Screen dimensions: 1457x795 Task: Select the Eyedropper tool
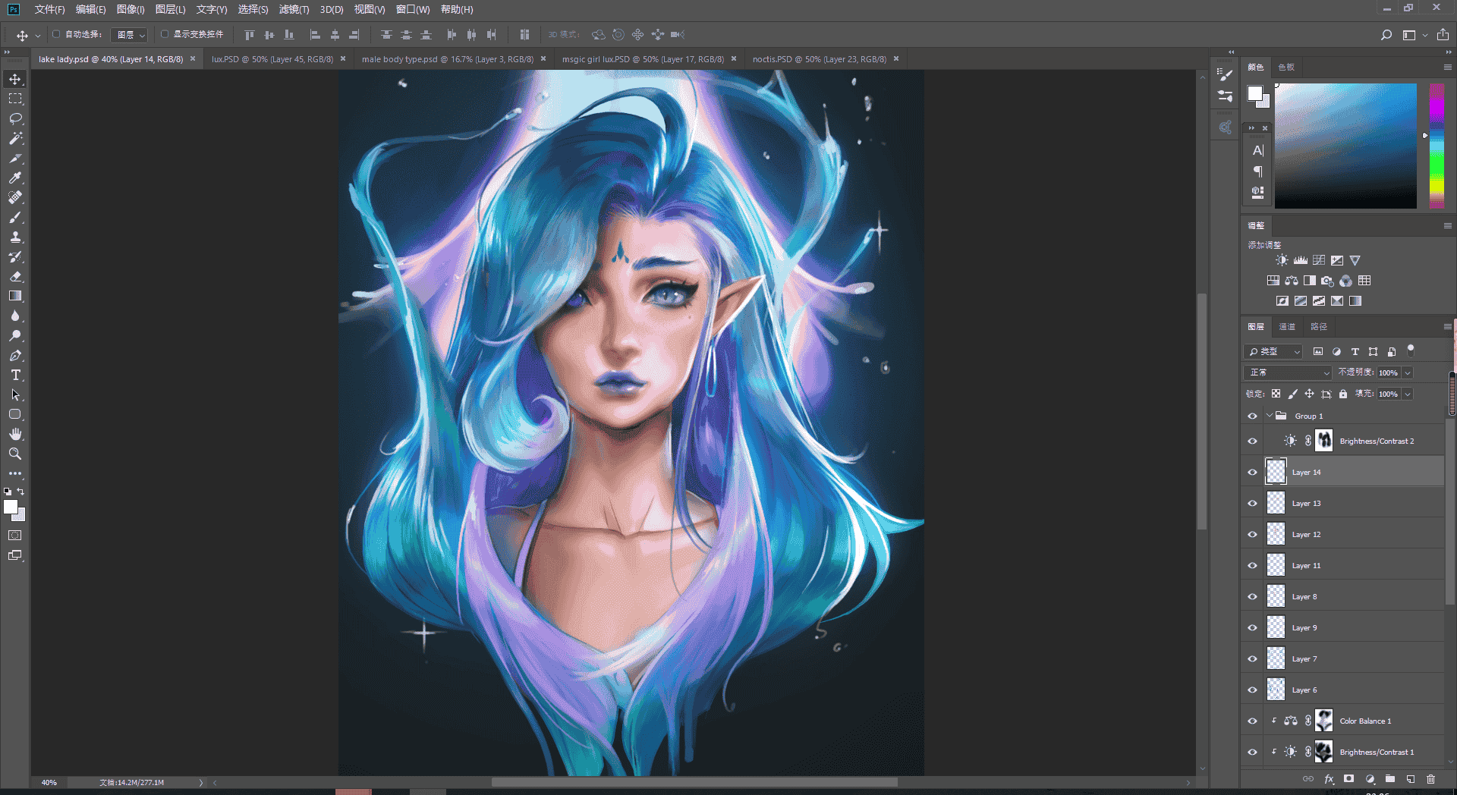[15, 178]
